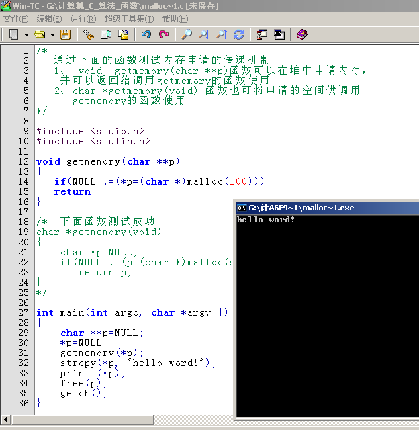
Task: Expand the open folder dropdown arrow
Action: coord(52,35)
